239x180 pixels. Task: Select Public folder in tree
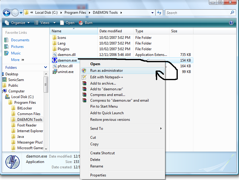(x=13, y=86)
